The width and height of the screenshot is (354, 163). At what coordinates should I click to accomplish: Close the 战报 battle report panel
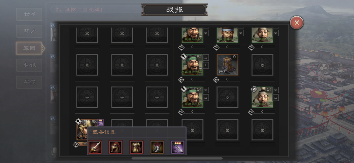[x=297, y=23]
